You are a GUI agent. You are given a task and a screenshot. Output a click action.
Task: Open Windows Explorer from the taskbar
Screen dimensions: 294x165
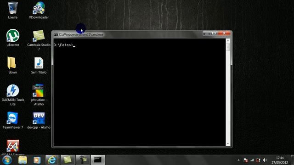pos(23,160)
